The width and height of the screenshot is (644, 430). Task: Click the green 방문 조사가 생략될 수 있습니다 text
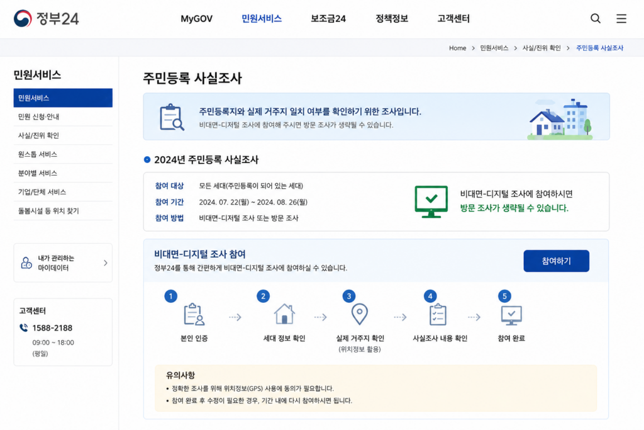coord(514,208)
